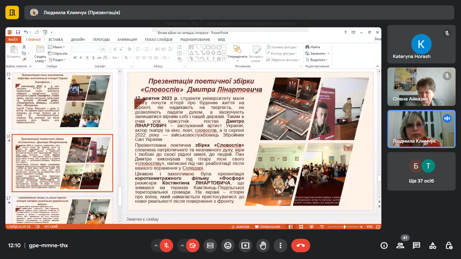The height and width of the screenshot is (259, 461).
Task: Expand audio settings arrow beside microphone
Action: 156,246
